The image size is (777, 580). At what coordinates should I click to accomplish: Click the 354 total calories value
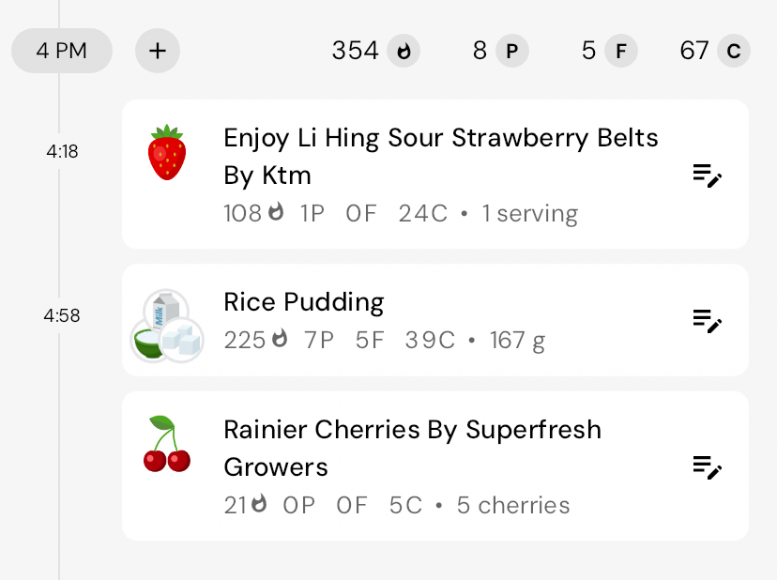pyautogui.click(x=356, y=51)
